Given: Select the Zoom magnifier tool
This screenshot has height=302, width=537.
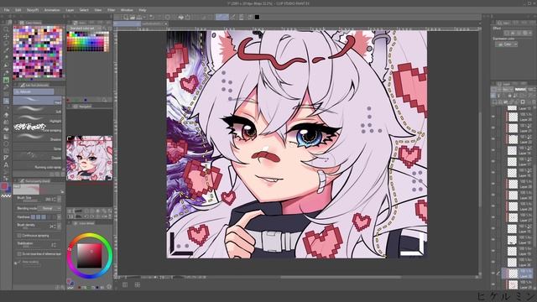Looking at the screenshot, I should point(6,29).
